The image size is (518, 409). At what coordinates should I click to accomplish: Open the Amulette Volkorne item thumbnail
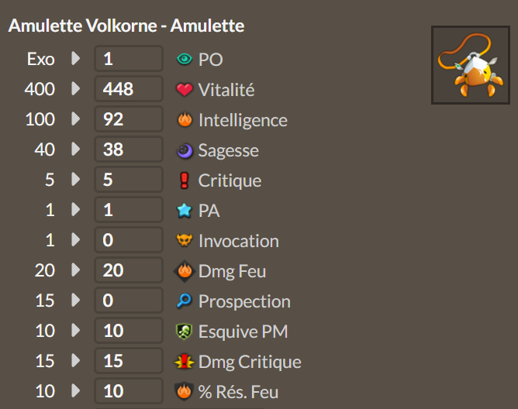[471, 65]
